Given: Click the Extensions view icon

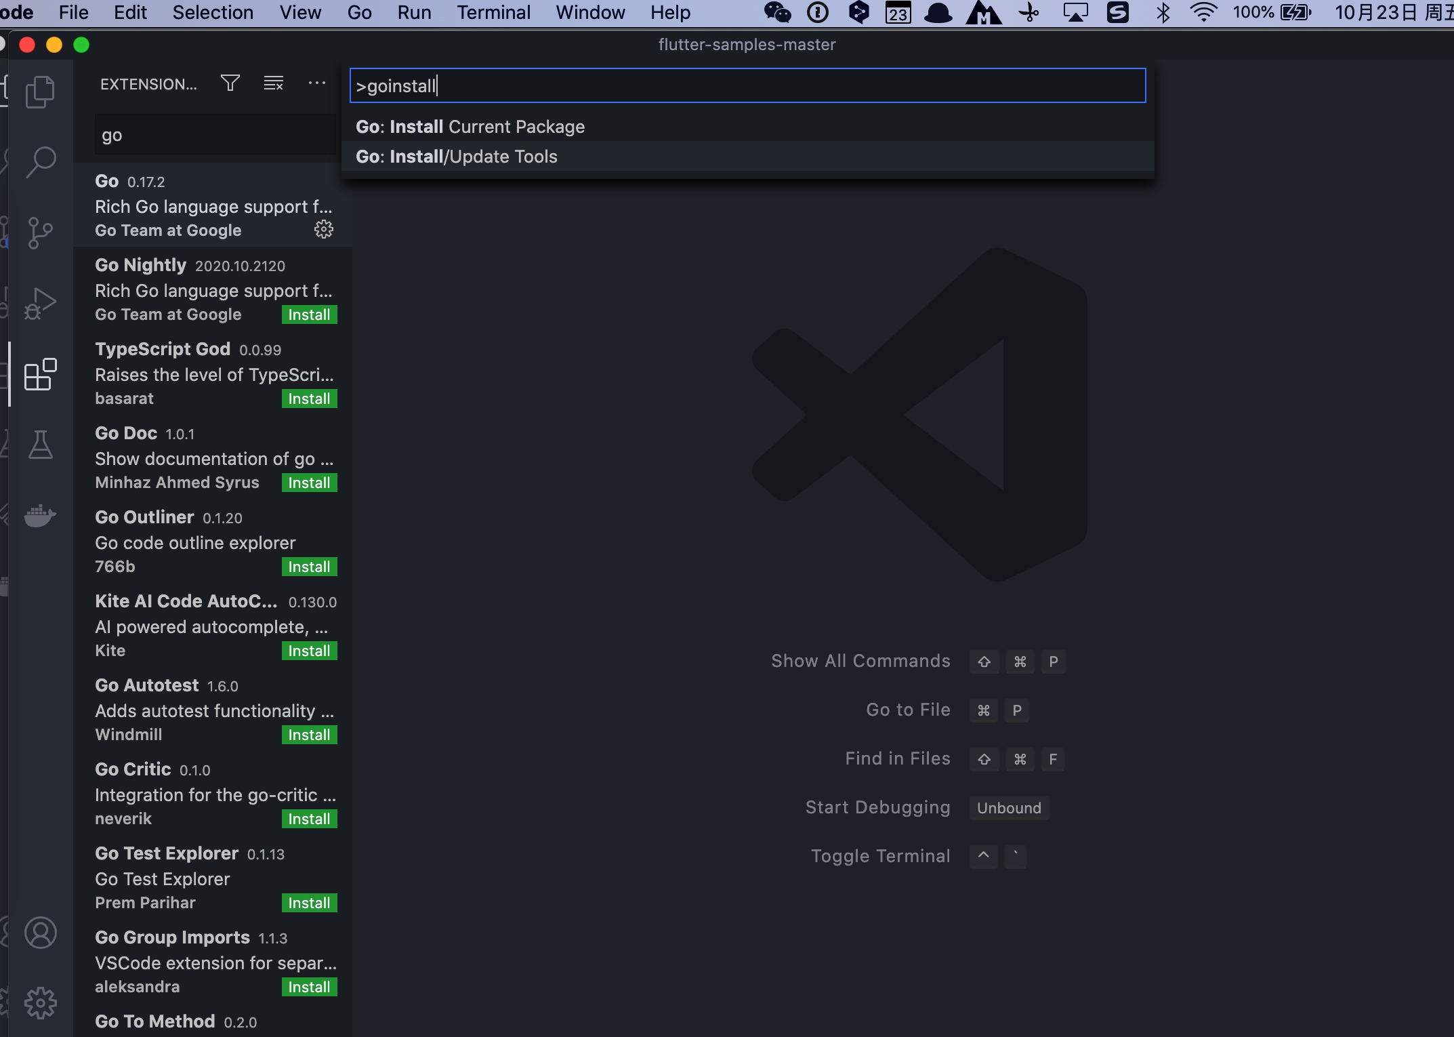Looking at the screenshot, I should (x=40, y=374).
